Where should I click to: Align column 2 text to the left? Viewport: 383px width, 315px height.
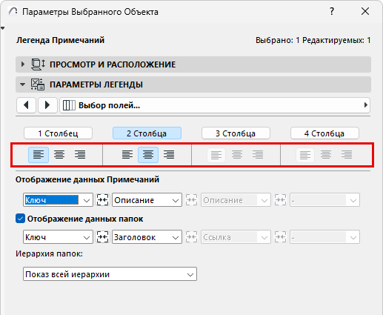pos(127,155)
